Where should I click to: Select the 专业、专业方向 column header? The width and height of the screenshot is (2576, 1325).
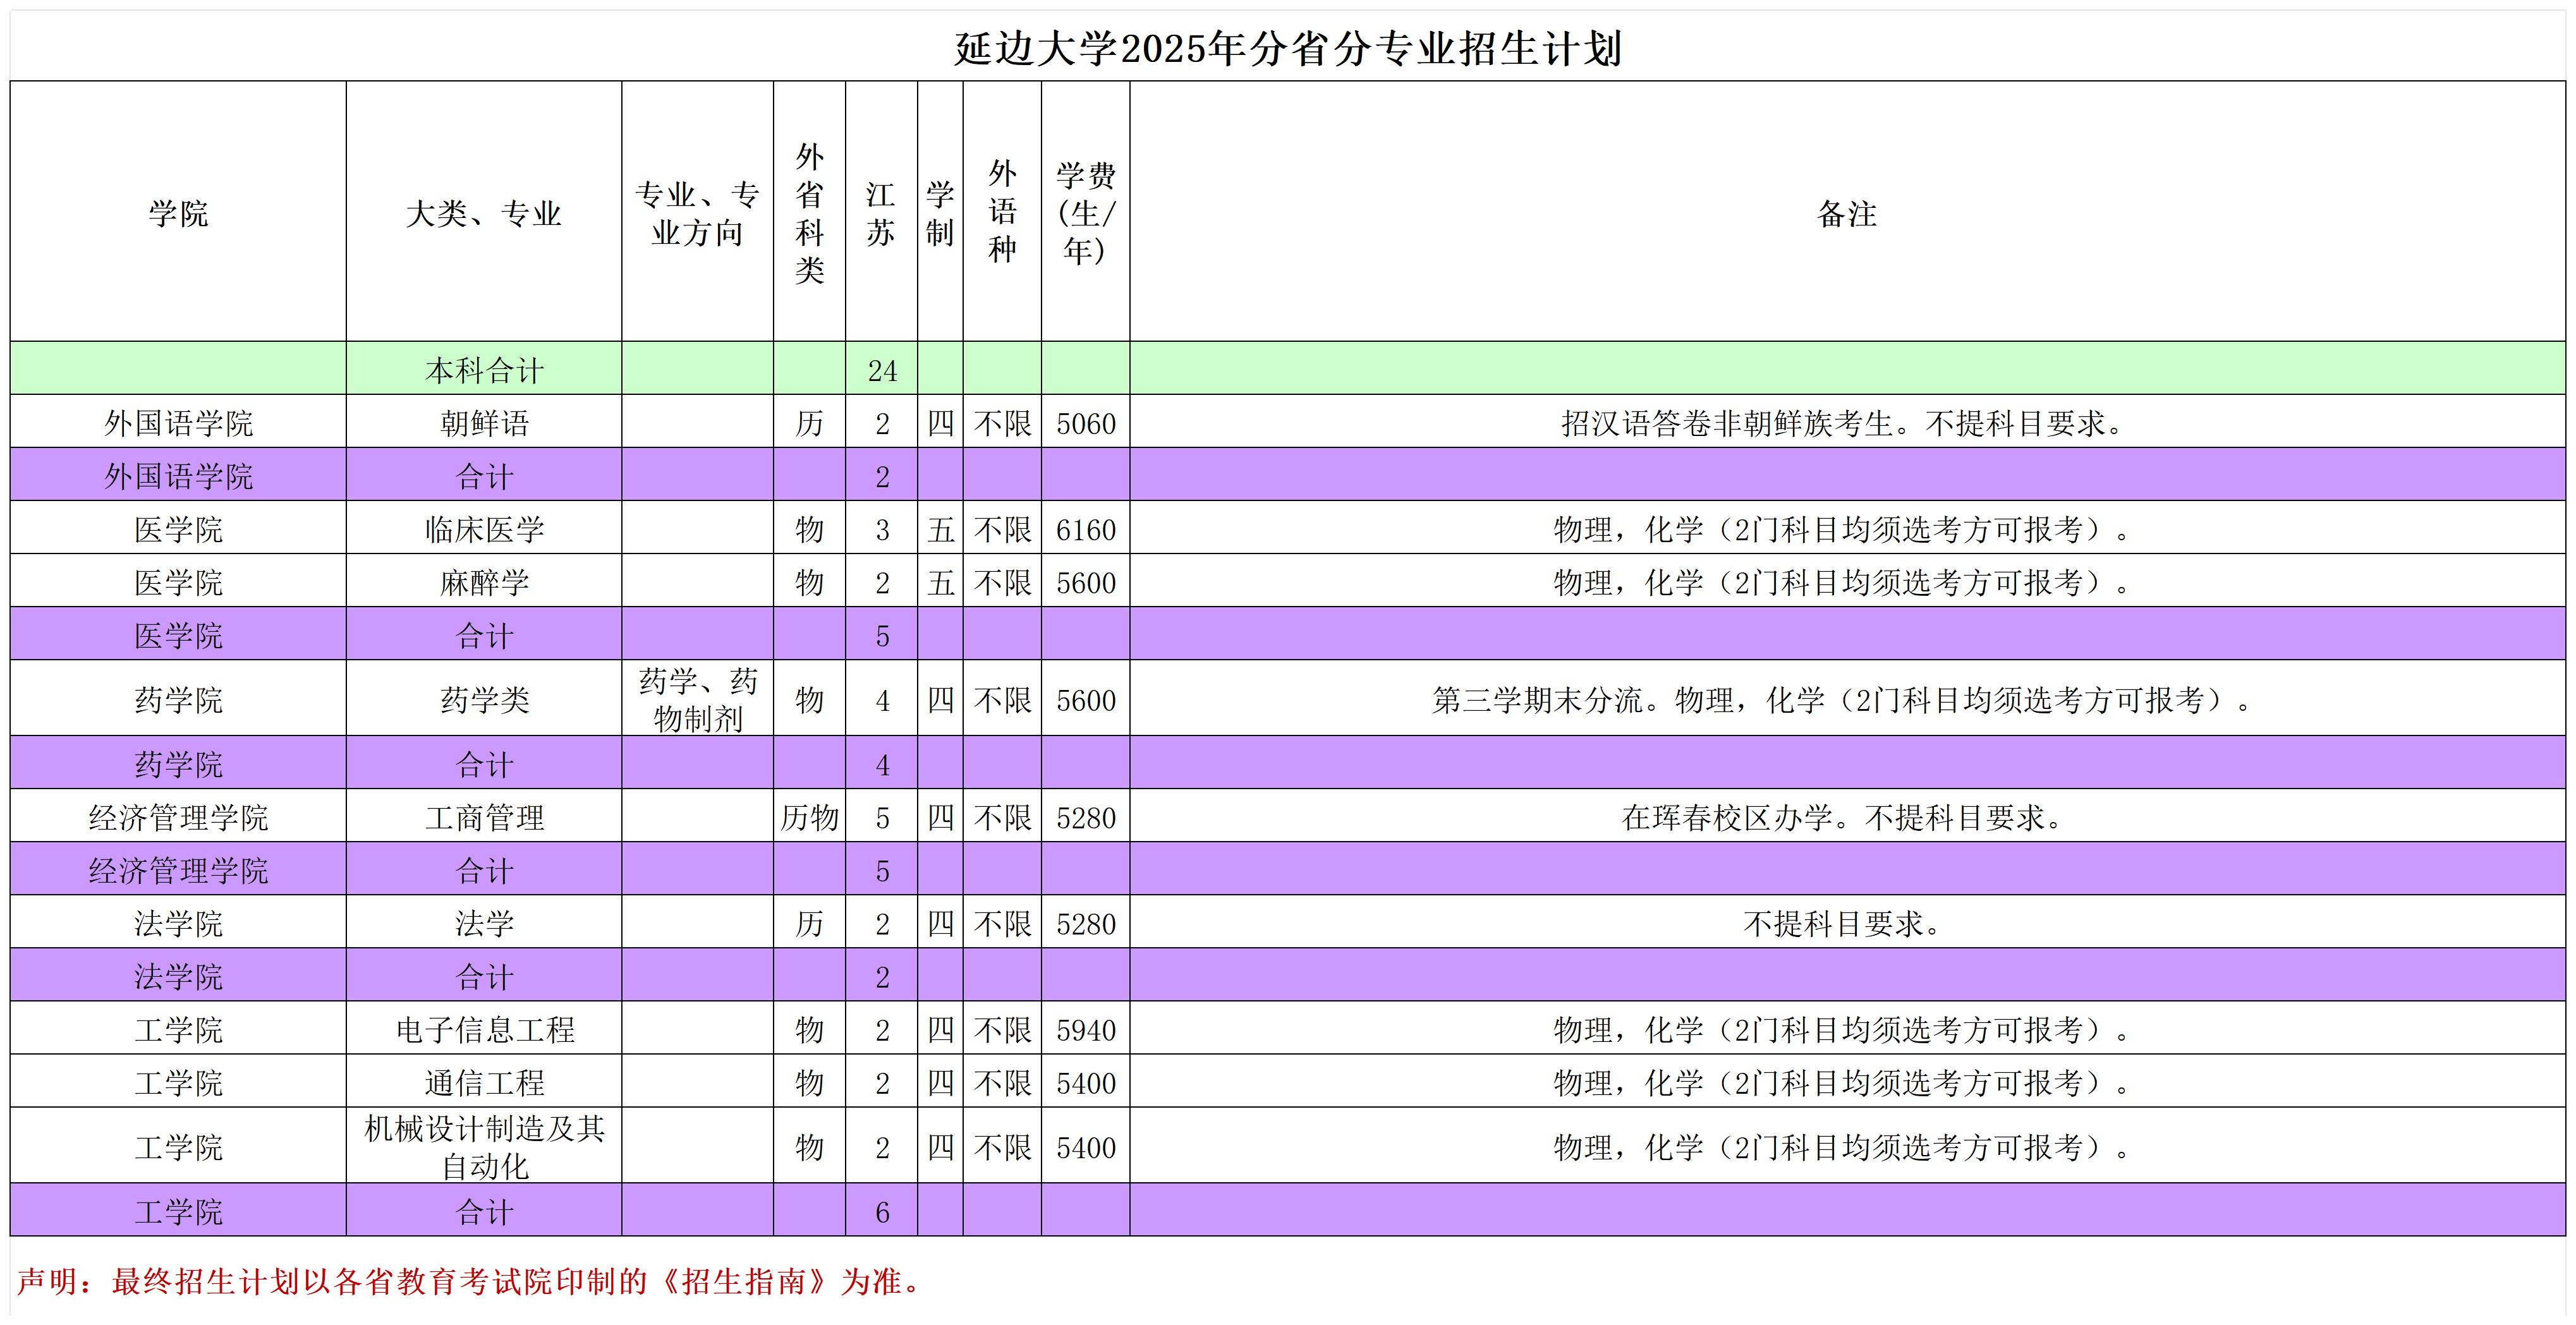click(697, 212)
